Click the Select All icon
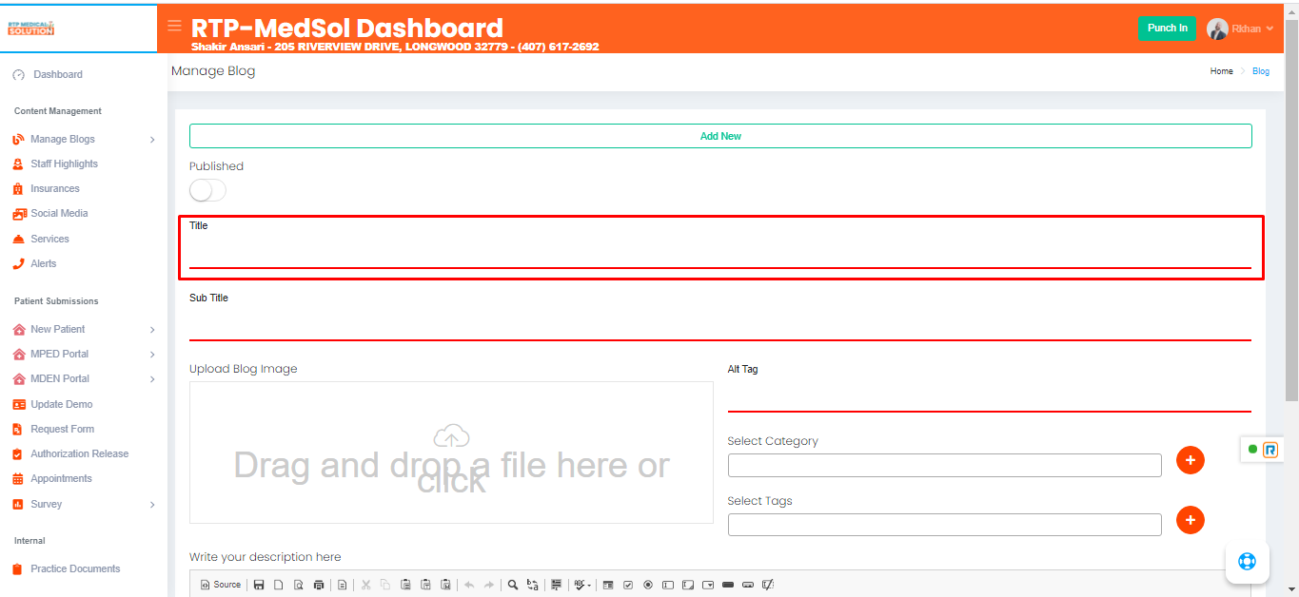Image resolution: width=1299 pixels, height=597 pixels. coord(556,585)
